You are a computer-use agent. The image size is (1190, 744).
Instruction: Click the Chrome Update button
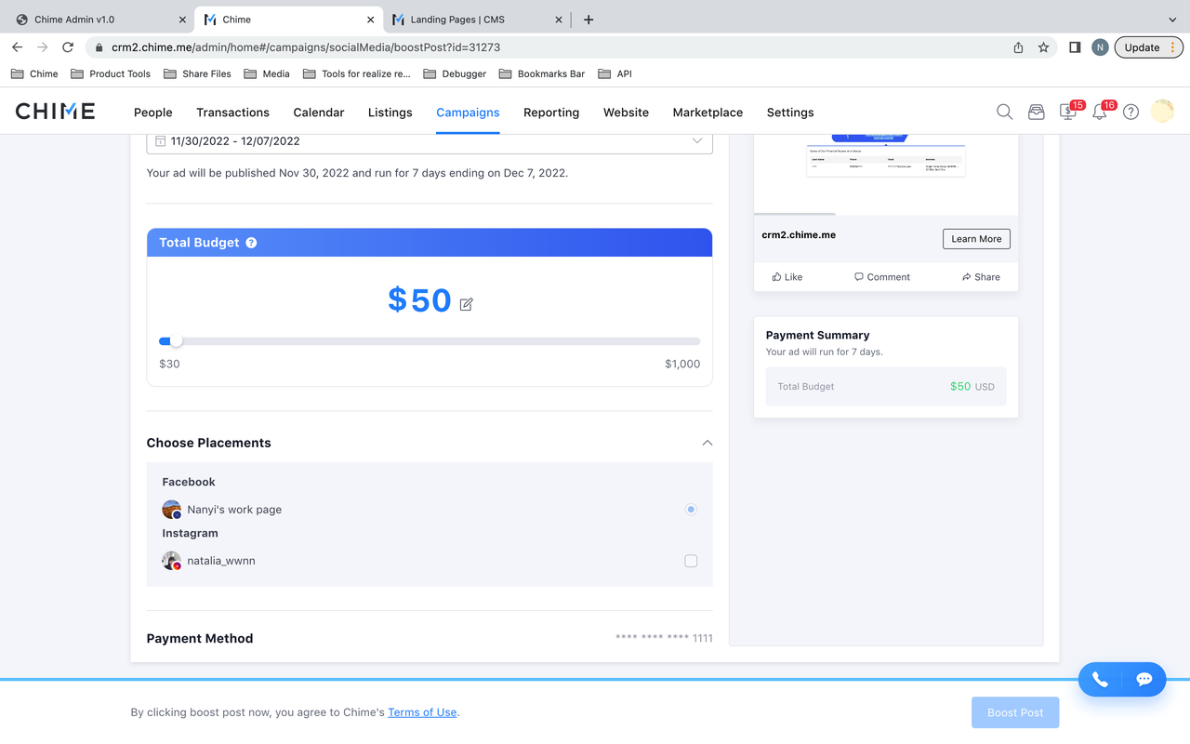(1142, 47)
